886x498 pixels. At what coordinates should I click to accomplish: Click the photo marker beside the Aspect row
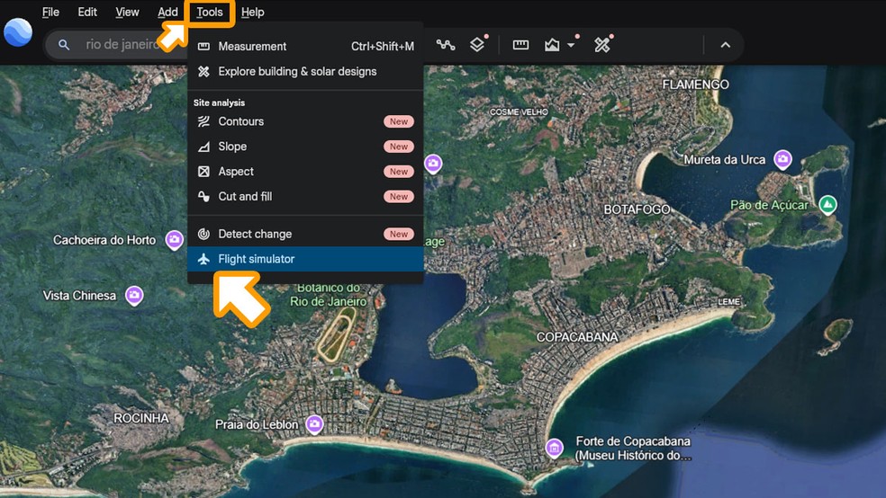(433, 165)
